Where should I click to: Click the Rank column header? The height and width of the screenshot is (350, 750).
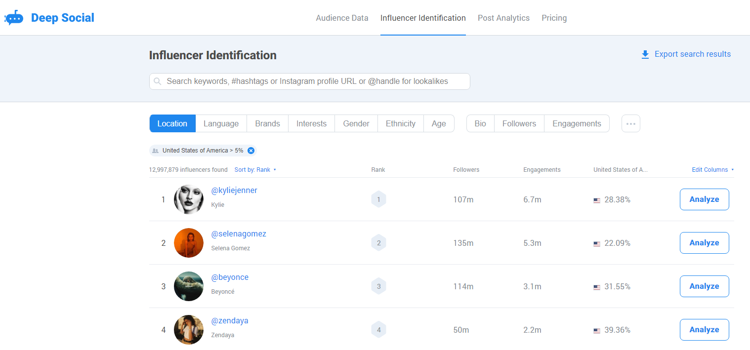click(378, 170)
